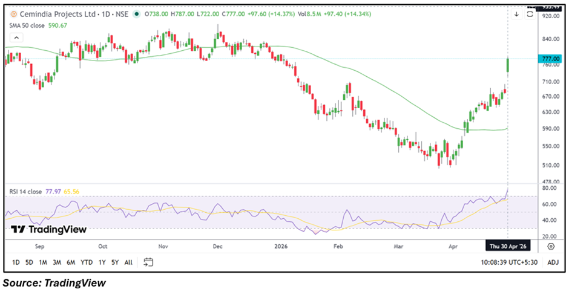Viewport: 569px width, 289px height.
Task: Click the down arrow button at top right
Action: (516, 14)
